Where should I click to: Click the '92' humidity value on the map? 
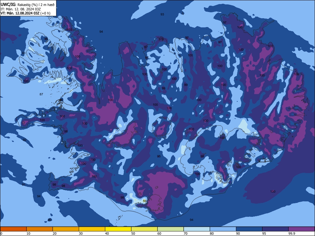[25, 140]
